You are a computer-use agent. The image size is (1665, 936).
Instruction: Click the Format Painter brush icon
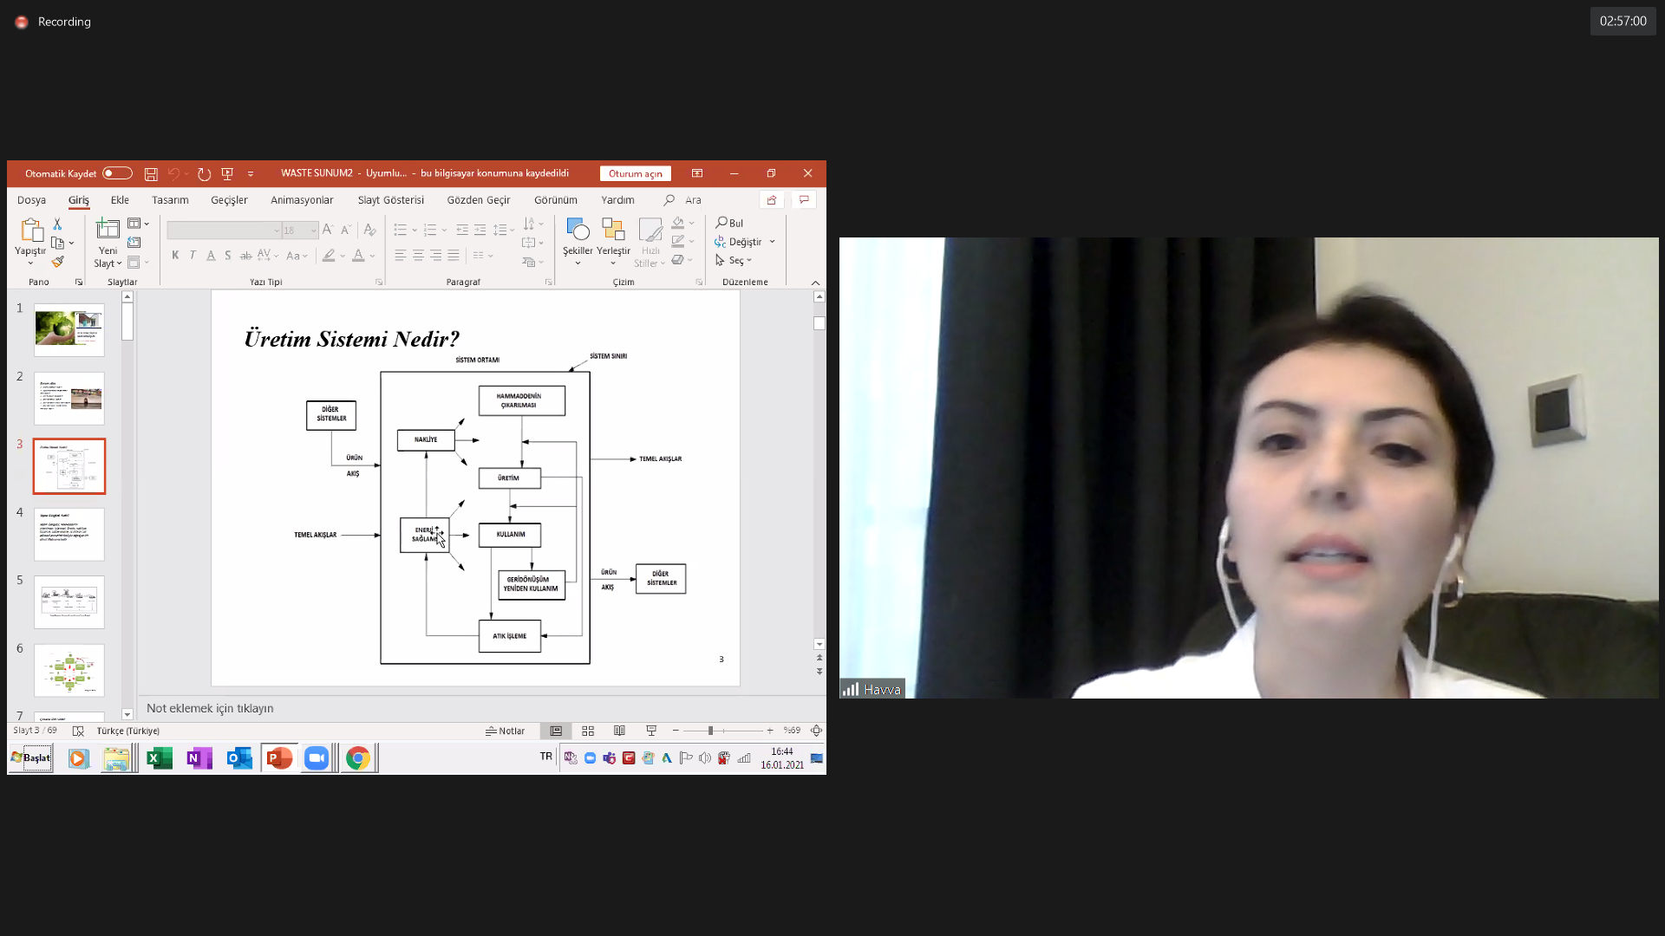pyautogui.click(x=57, y=262)
